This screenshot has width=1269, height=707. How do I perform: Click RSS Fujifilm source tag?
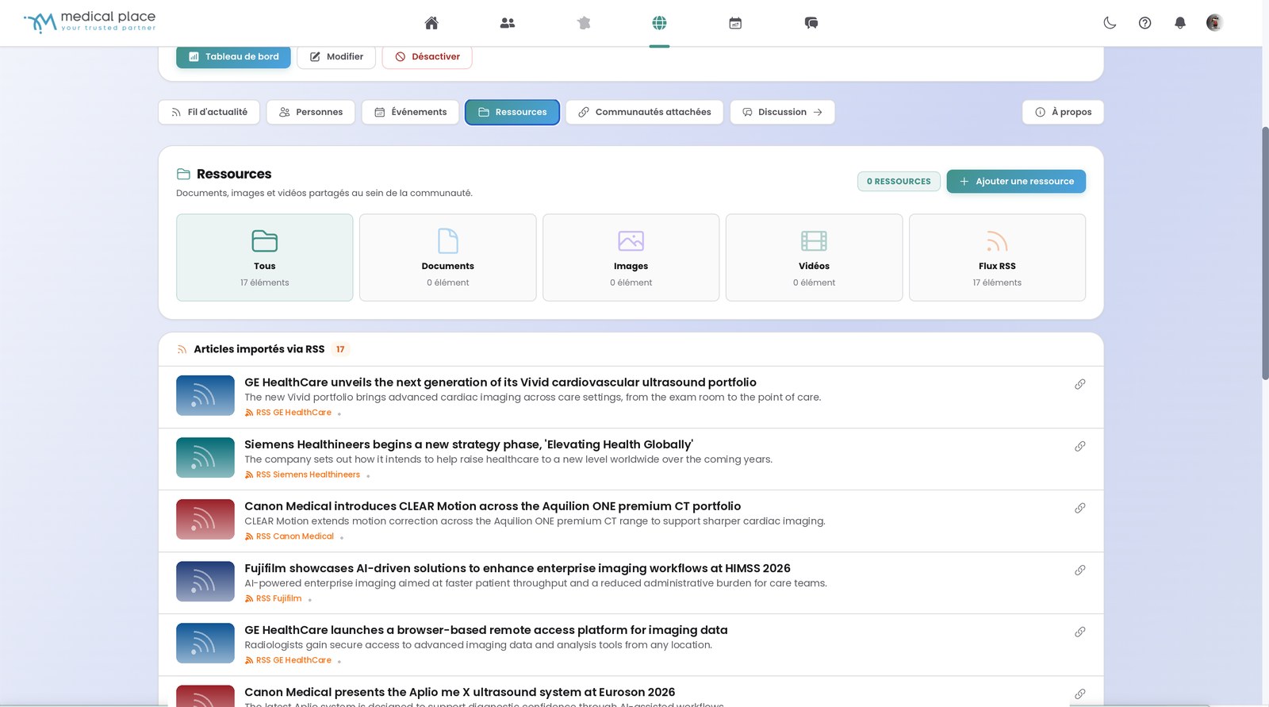[x=274, y=598]
